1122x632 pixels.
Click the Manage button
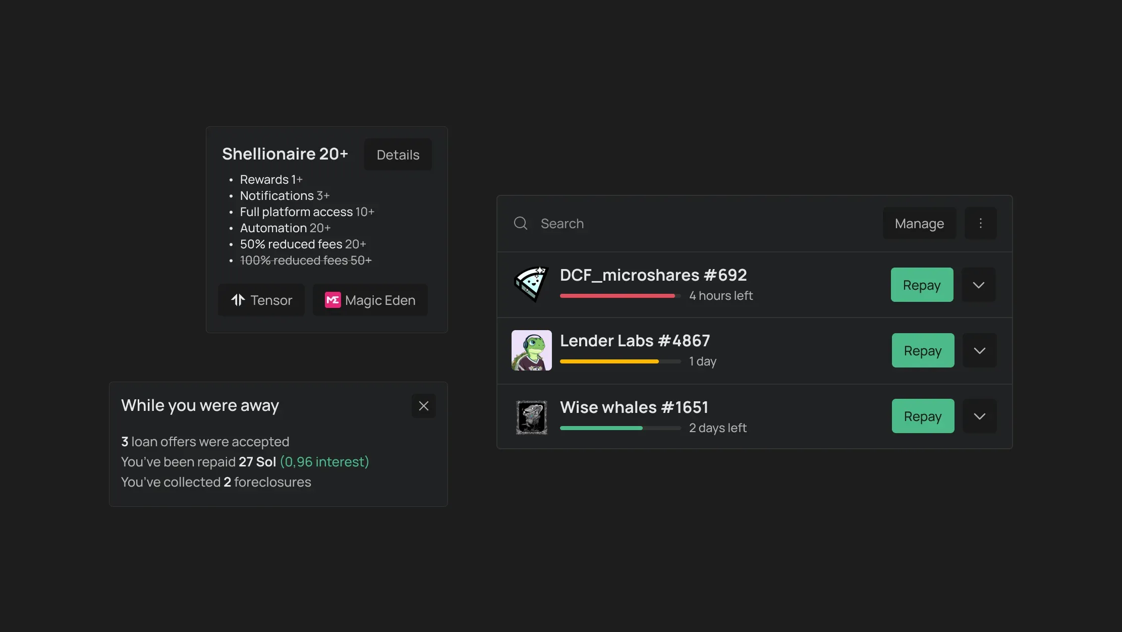(x=919, y=223)
